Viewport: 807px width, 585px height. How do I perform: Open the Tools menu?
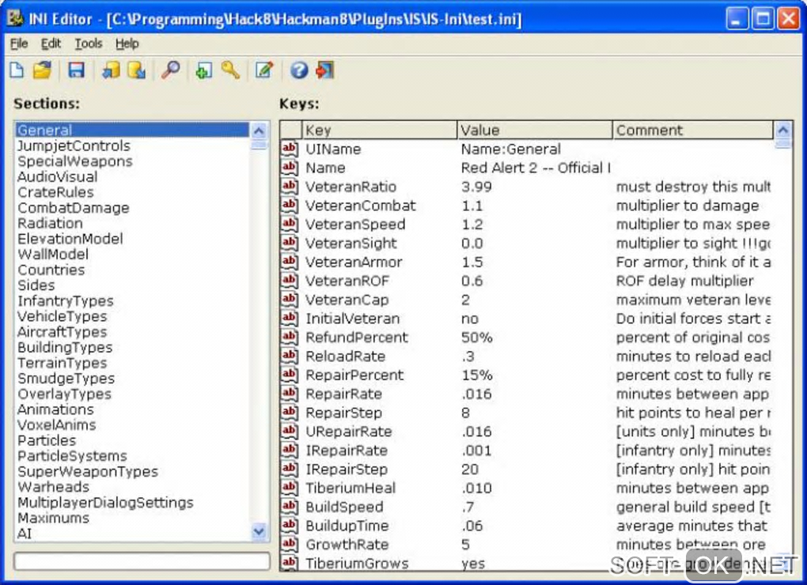89,43
